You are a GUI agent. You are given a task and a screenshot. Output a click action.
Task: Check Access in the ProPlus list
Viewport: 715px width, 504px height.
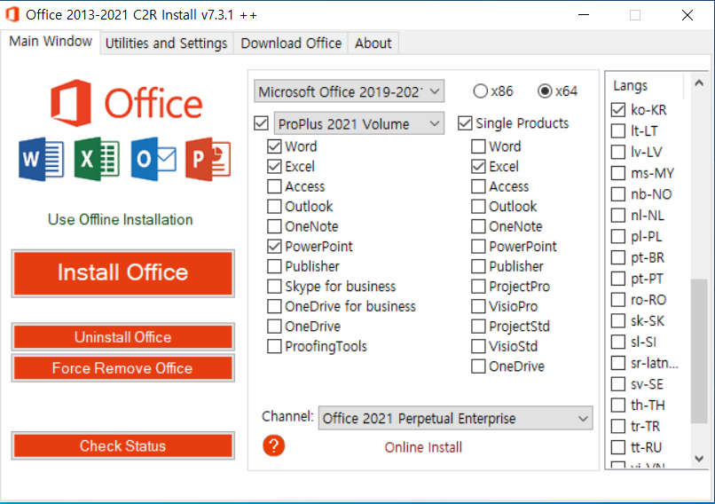pos(274,186)
